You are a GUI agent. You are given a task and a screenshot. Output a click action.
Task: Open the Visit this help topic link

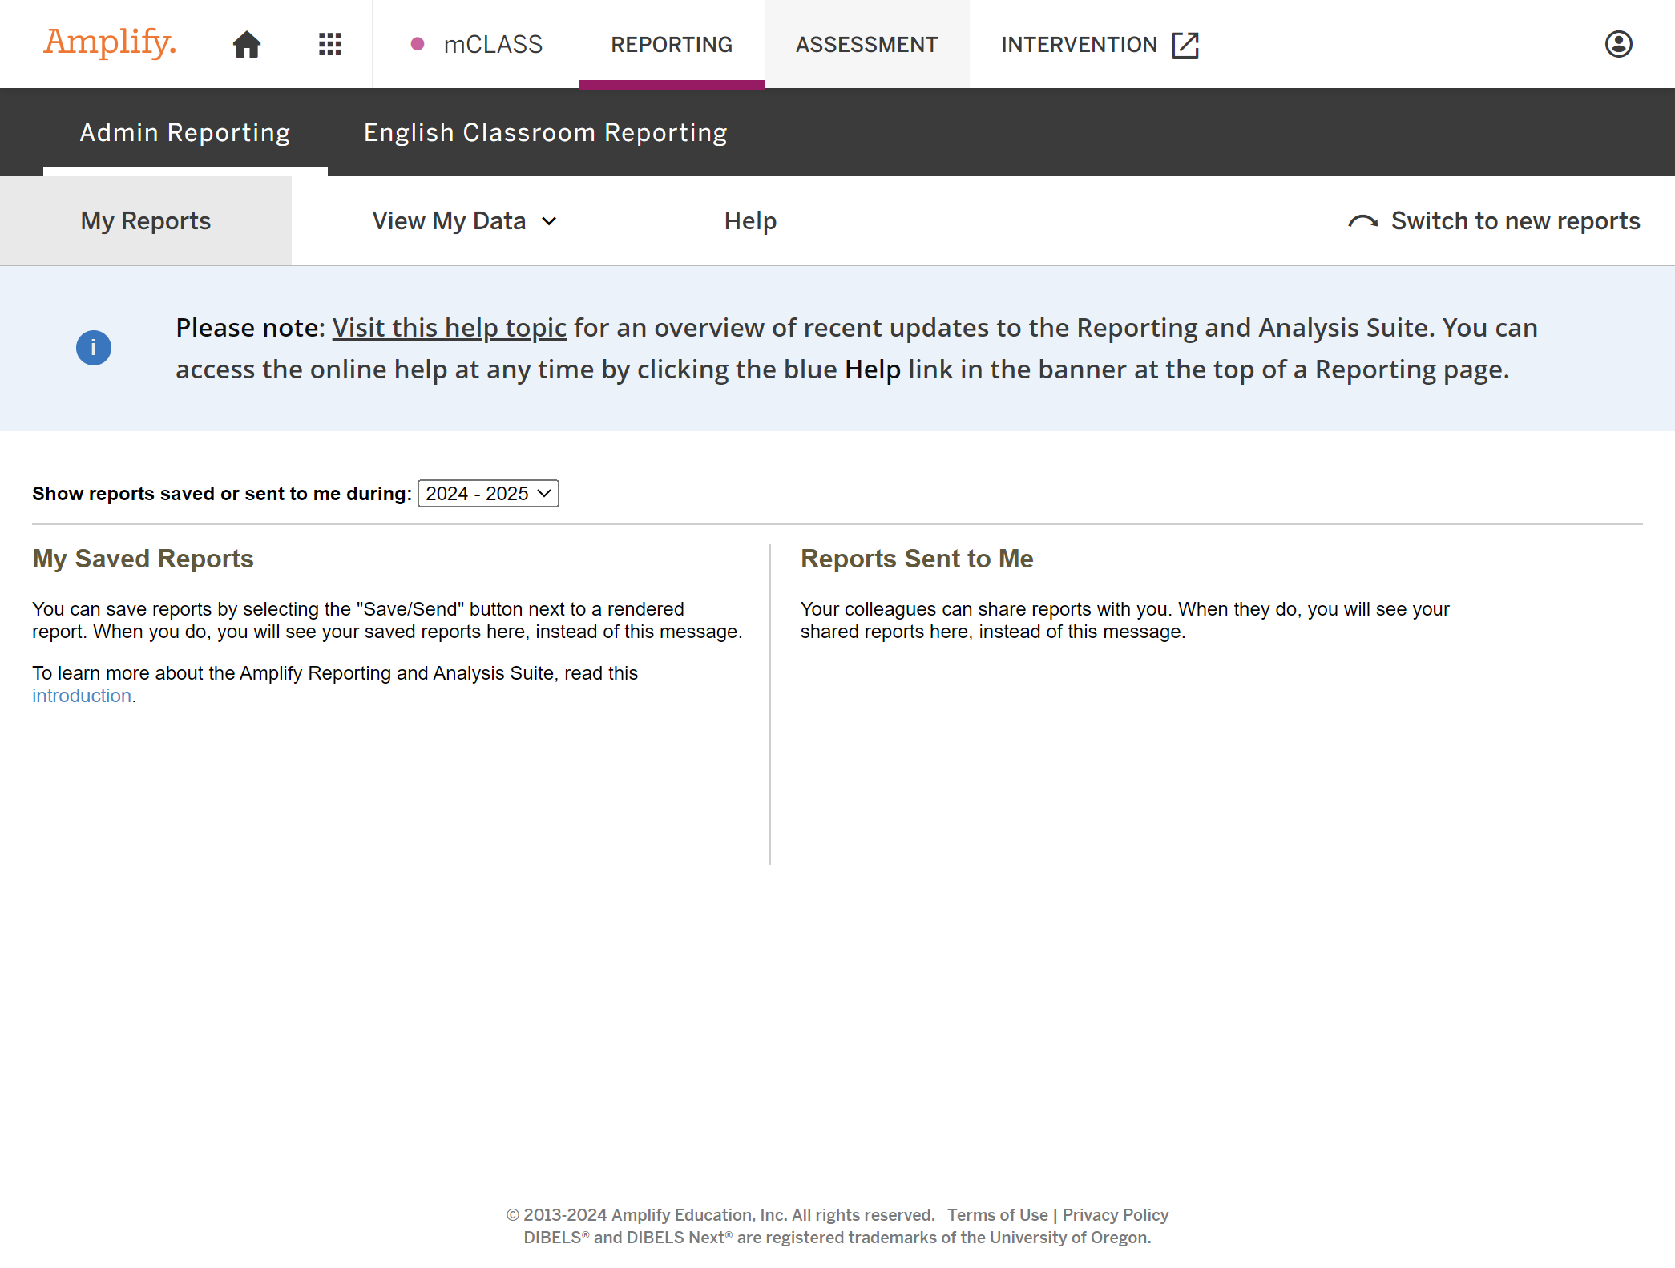click(449, 328)
